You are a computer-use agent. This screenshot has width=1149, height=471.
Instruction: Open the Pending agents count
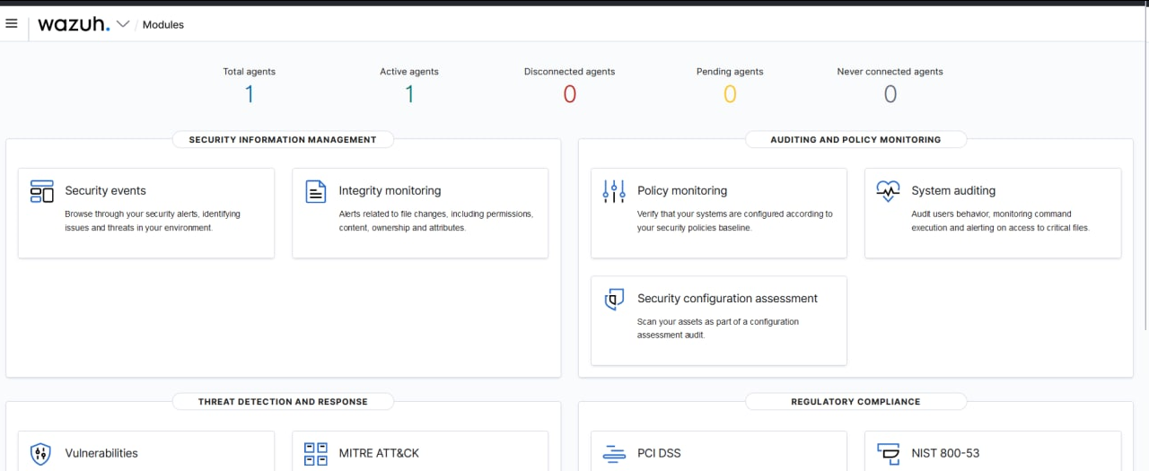(x=730, y=94)
